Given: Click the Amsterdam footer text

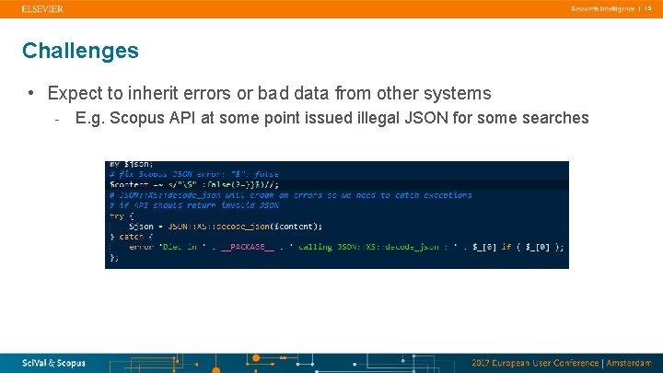Looking at the screenshot, I should tap(629, 363).
